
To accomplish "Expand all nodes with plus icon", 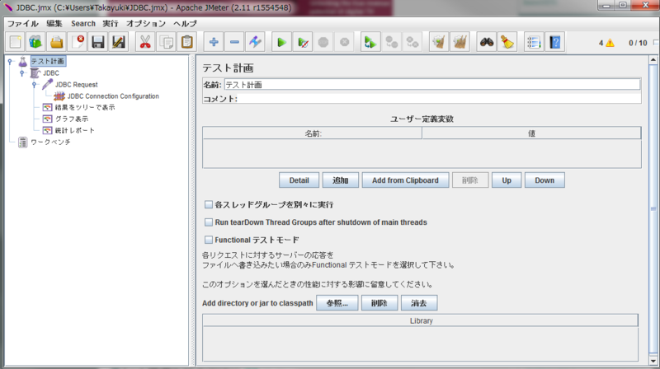I will (214, 42).
